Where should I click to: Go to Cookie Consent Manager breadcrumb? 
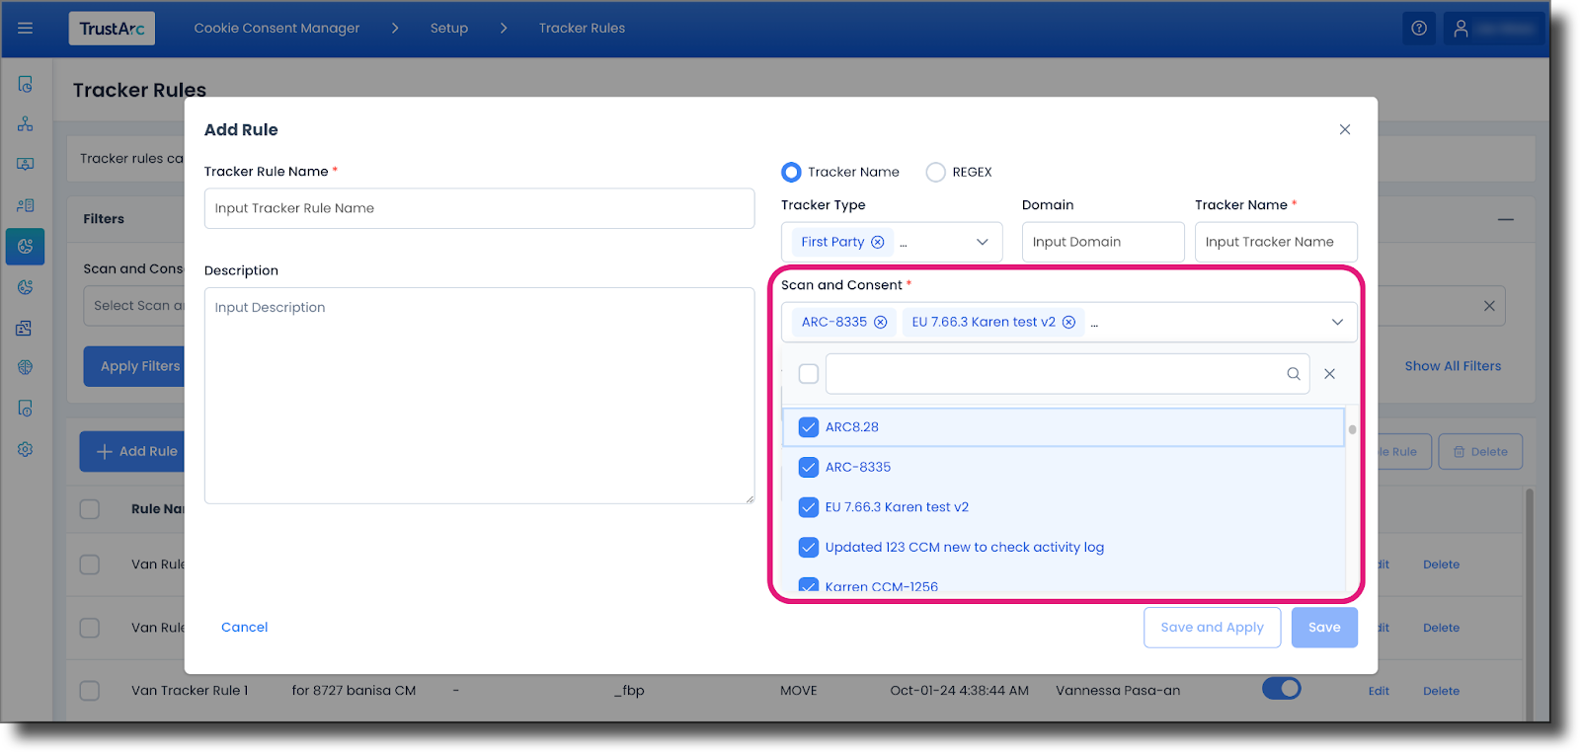(x=276, y=29)
